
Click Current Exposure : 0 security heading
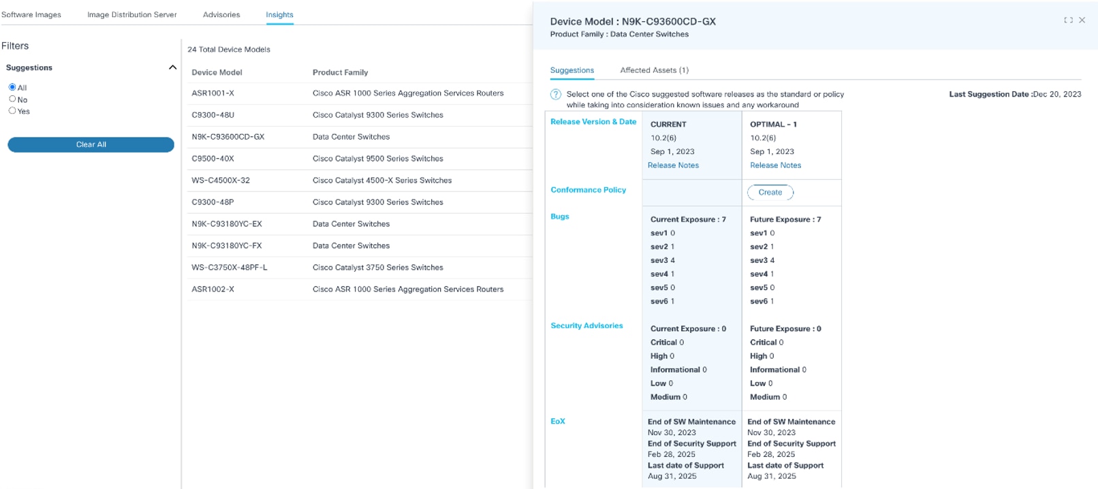tap(688, 329)
